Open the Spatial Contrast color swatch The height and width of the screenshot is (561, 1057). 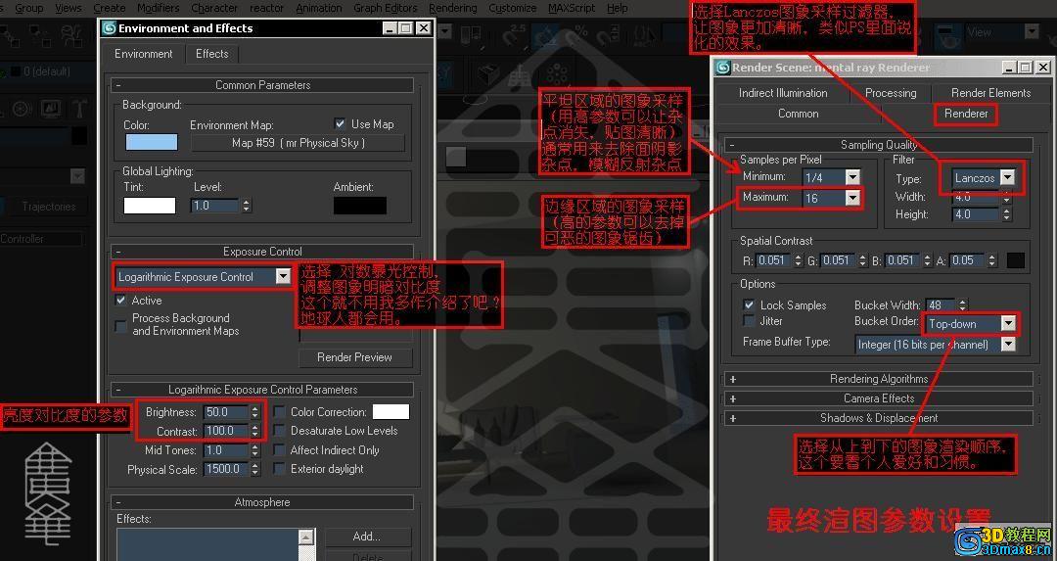1015,261
